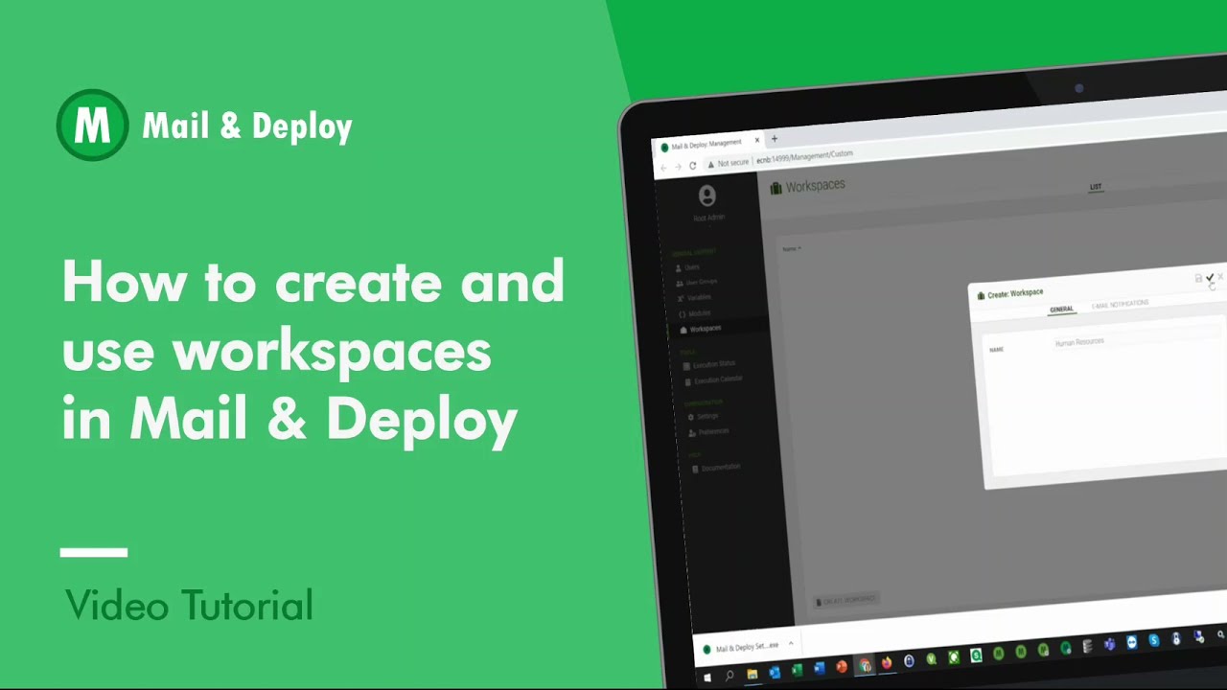Open TeamViewer from the taskbar

tap(1132, 642)
